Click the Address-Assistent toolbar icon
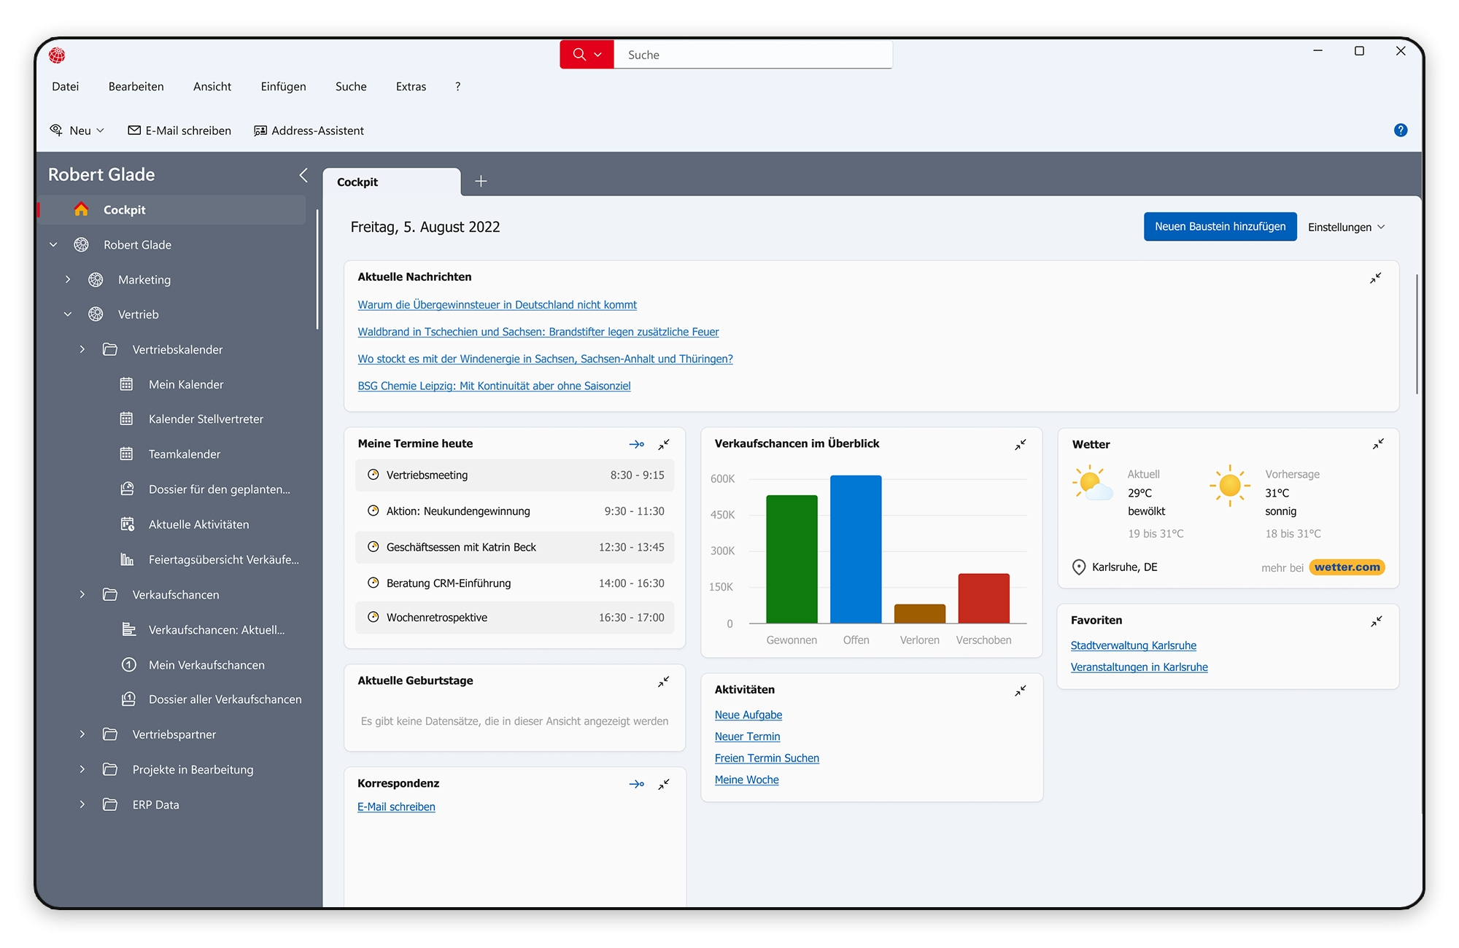Screen dimensions: 1459x948 point(260,131)
